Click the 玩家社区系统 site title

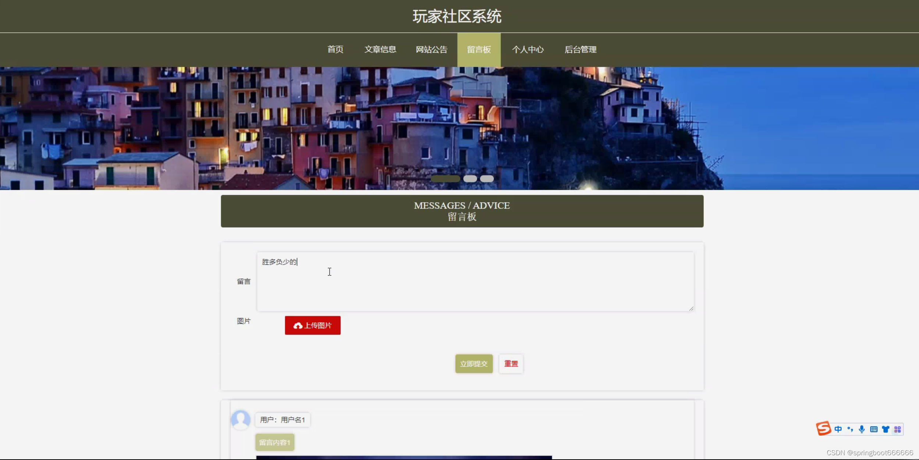pyautogui.click(x=457, y=17)
